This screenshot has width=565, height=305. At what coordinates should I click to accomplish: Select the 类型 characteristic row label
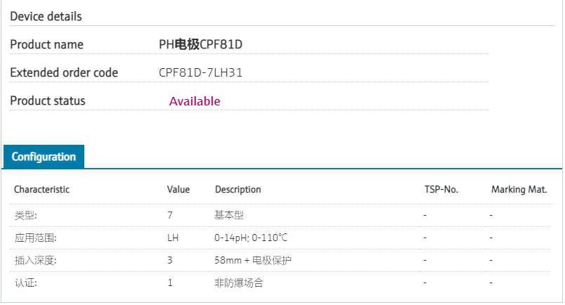[26, 215]
